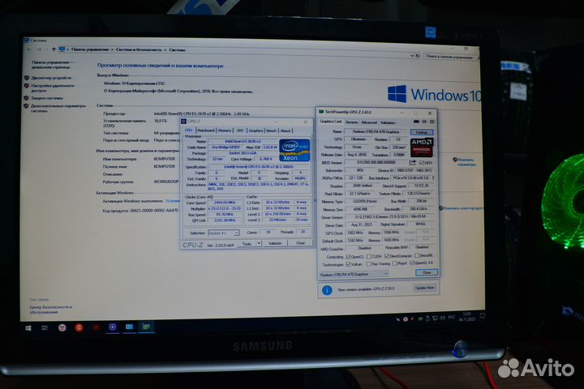The height and width of the screenshot is (389, 584).
Task: Switch to the Sensors tab in GPU-Z
Action: click(x=351, y=122)
